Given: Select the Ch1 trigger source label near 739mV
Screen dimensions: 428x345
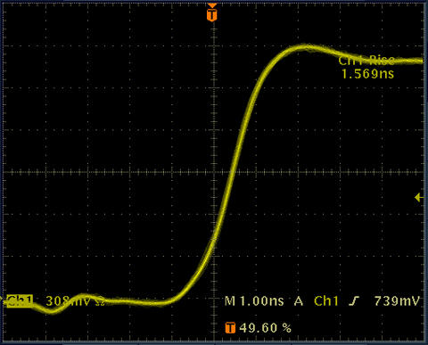Looking at the screenshot, I should coord(326,301).
